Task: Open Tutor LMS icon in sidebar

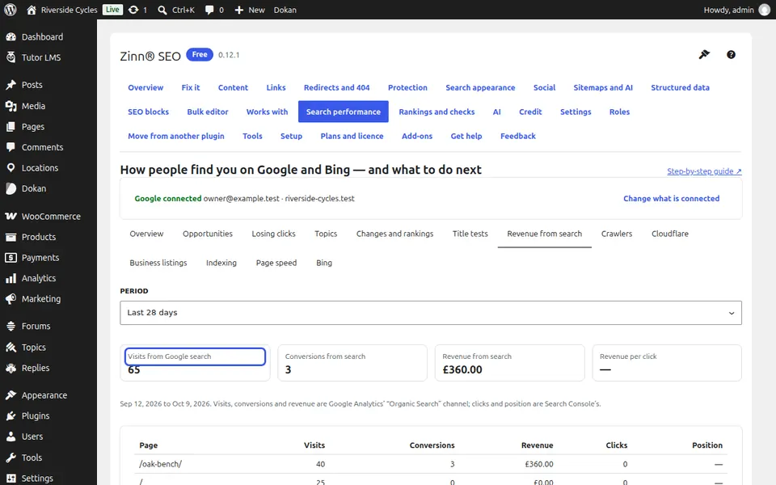Action: pyautogui.click(x=11, y=57)
